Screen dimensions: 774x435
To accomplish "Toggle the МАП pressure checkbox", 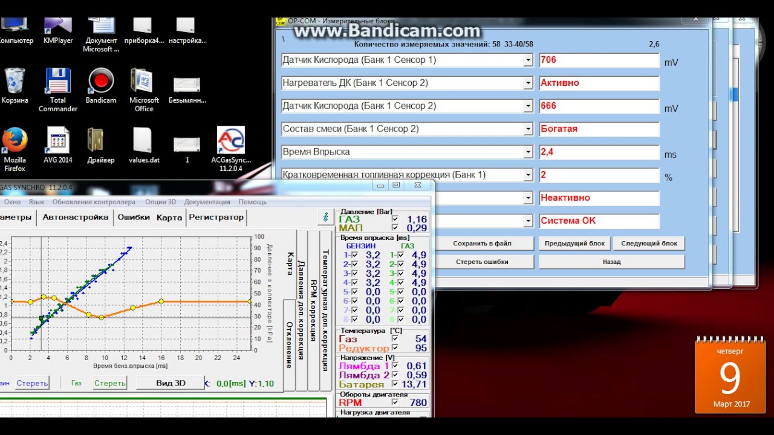I will click(395, 228).
